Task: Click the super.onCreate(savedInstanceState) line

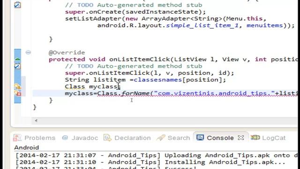Action: (135, 12)
